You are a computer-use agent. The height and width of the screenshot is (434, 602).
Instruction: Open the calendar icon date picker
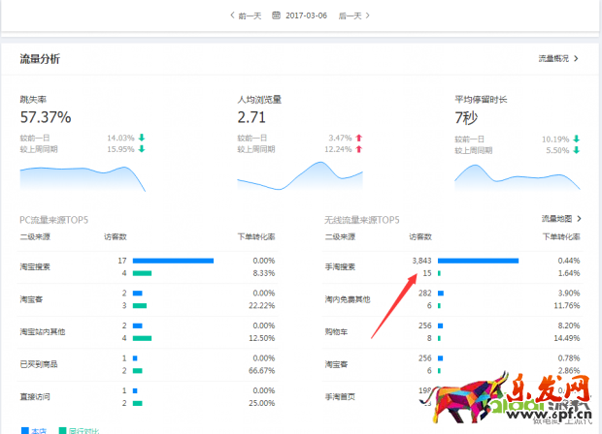pyautogui.click(x=276, y=15)
